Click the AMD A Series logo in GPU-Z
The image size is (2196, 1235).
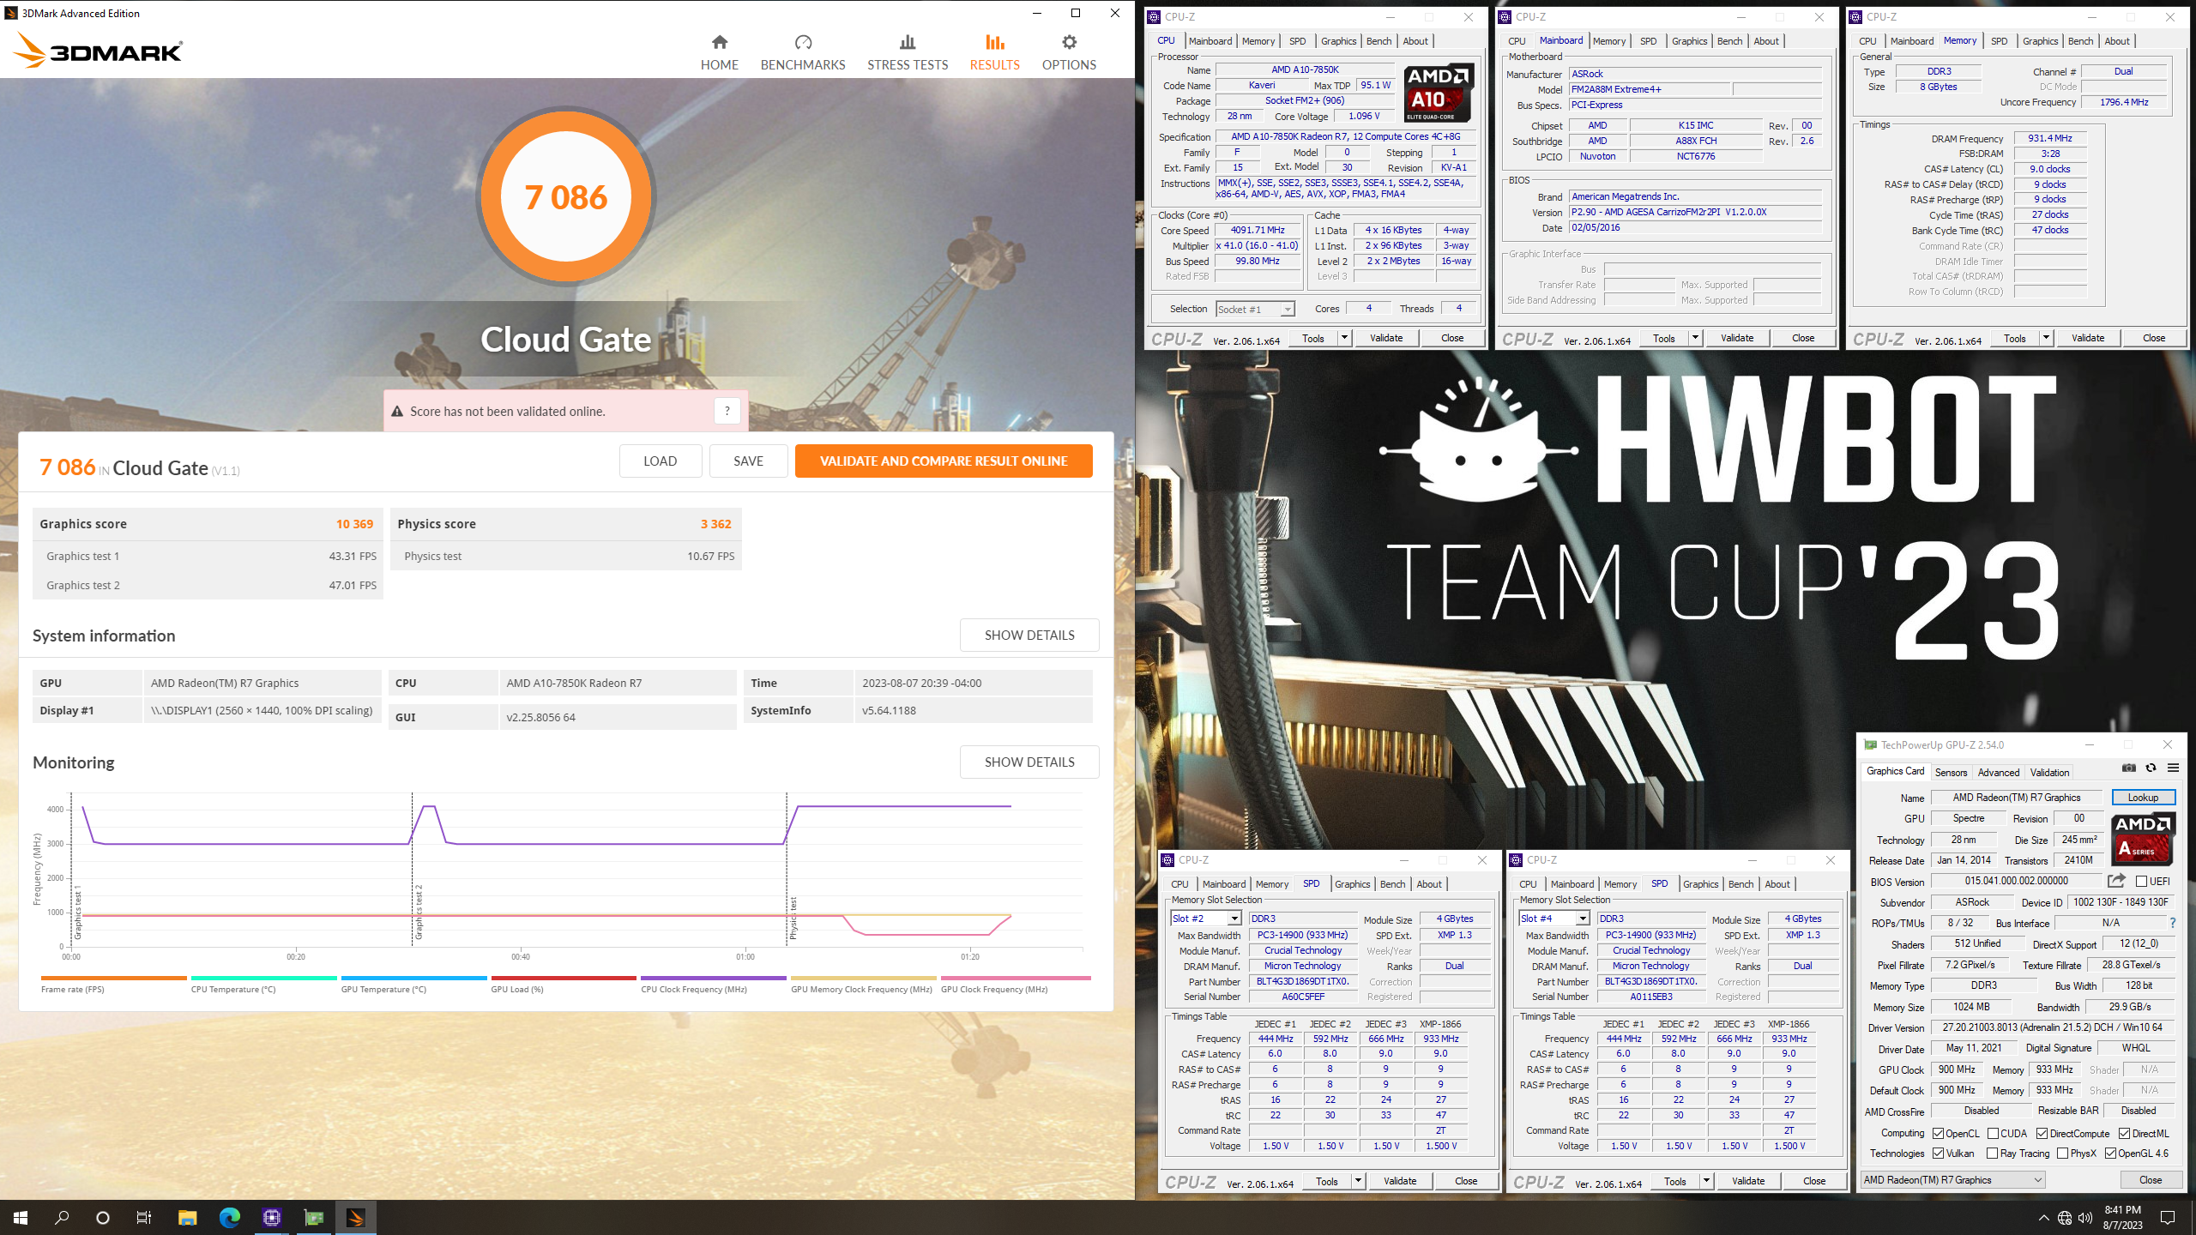click(2142, 838)
